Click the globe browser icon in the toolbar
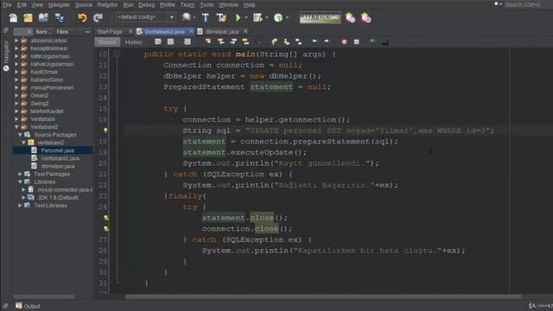553x311 pixels. coord(187,17)
